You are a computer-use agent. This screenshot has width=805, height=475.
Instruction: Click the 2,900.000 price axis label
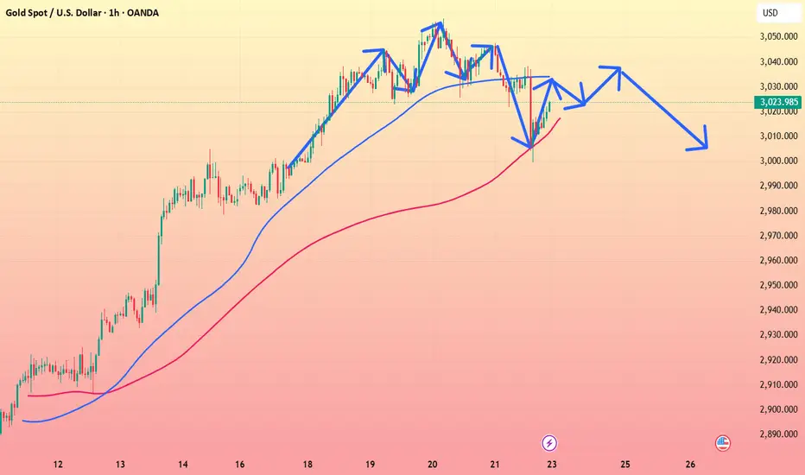click(779, 409)
